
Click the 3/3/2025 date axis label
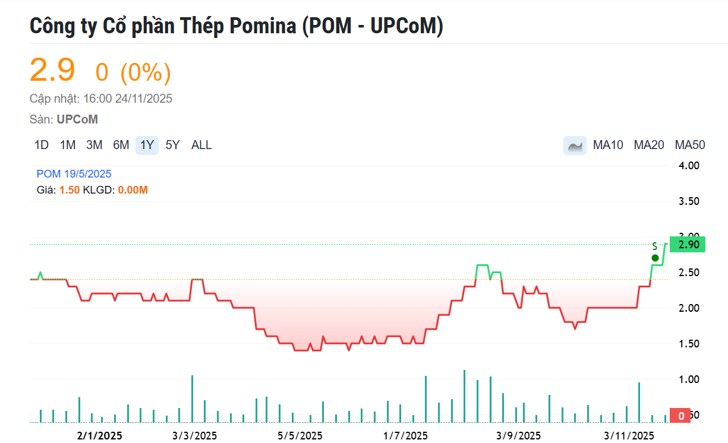(195, 436)
